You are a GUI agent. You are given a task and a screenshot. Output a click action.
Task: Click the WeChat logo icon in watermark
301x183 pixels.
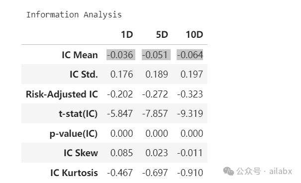228,171
